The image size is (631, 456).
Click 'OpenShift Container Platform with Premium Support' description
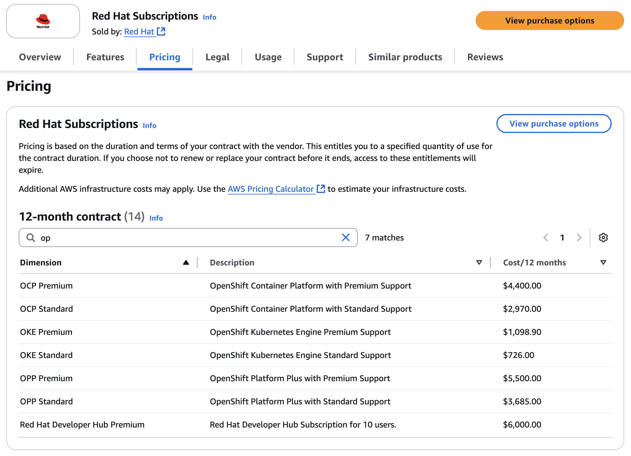pyautogui.click(x=310, y=286)
